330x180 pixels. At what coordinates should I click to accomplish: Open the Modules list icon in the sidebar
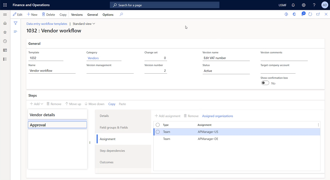(x=5, y=59)
